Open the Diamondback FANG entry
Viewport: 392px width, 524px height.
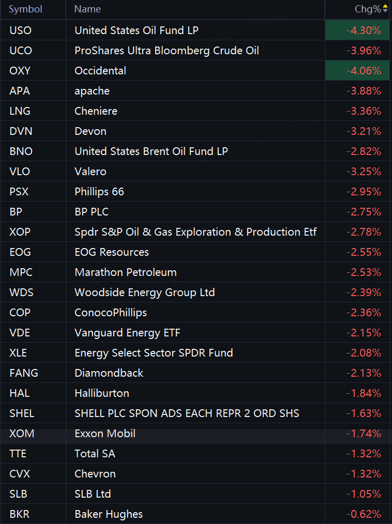pyautogui.click(x=195, y=373)
